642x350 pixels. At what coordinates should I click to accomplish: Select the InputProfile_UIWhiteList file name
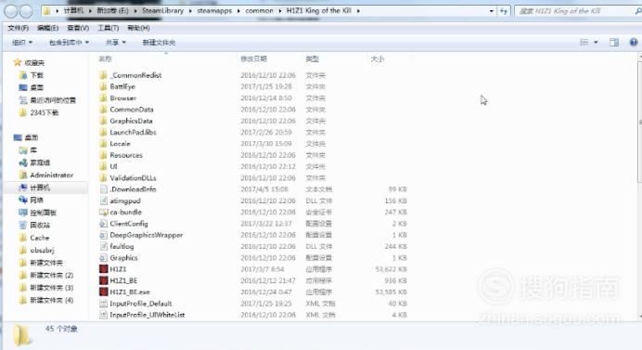tap(147, 315)
